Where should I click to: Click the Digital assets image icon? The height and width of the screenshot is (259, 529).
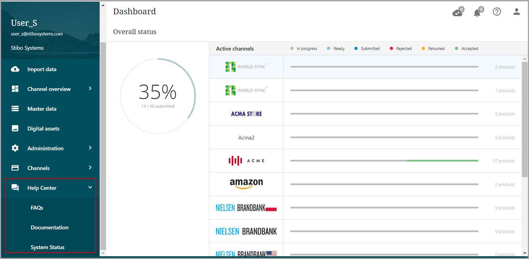click(15, 129)
